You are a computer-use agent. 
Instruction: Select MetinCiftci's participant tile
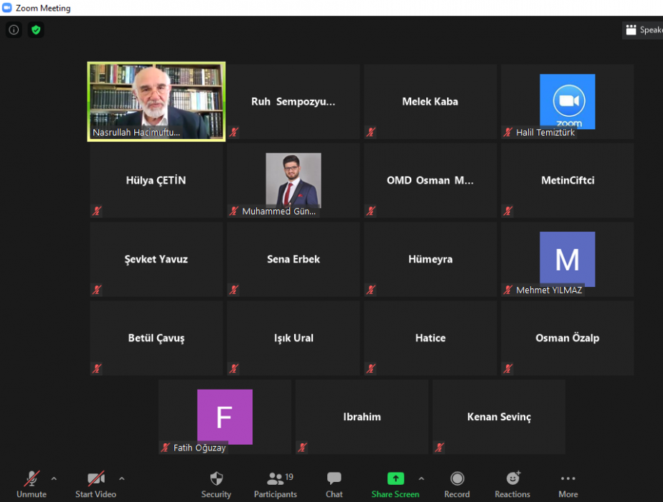coord(568,181)
